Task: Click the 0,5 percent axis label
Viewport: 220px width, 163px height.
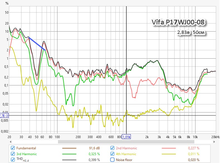Action: pyautogui.click(x=6, y=67)
